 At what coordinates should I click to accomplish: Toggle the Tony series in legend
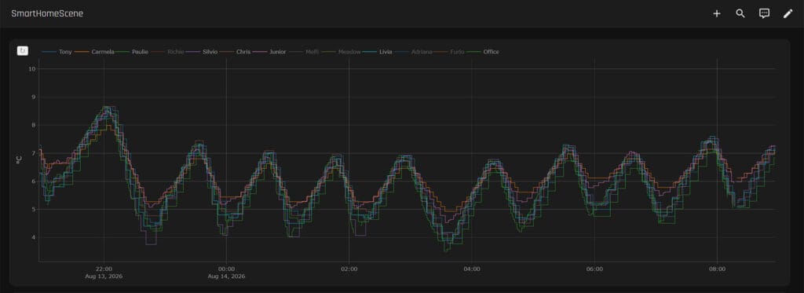[65, 52]
